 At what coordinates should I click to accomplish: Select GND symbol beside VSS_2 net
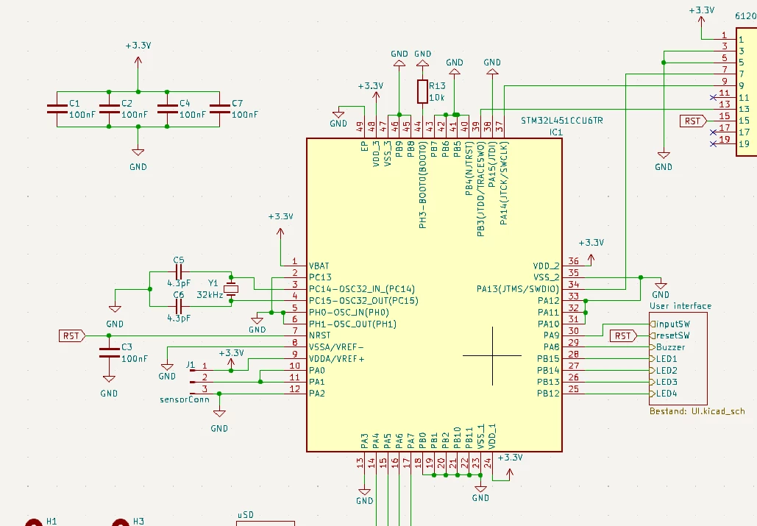pyautogui.click(x=661, y=285)
